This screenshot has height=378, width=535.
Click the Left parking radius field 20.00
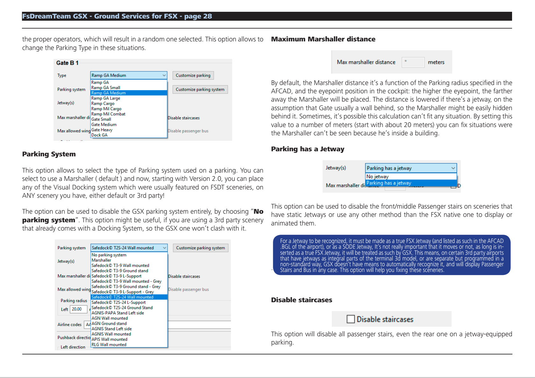pyautogui.click(x=78, y=309)
